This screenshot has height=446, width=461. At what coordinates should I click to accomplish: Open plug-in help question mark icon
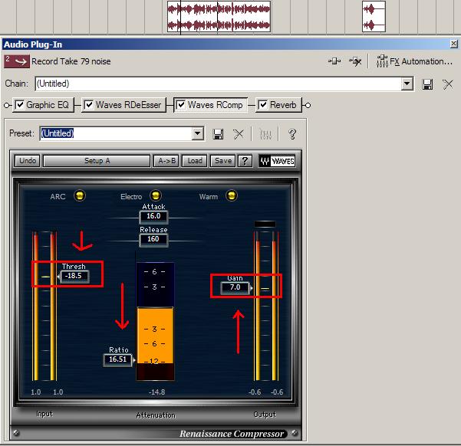(x=292, y=134)
